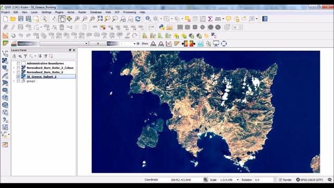Image resolution: width=334 pixels, height=188 pixels.
Task: Toggle visibility of Administrative Boundaries layer
Action: 19,63
